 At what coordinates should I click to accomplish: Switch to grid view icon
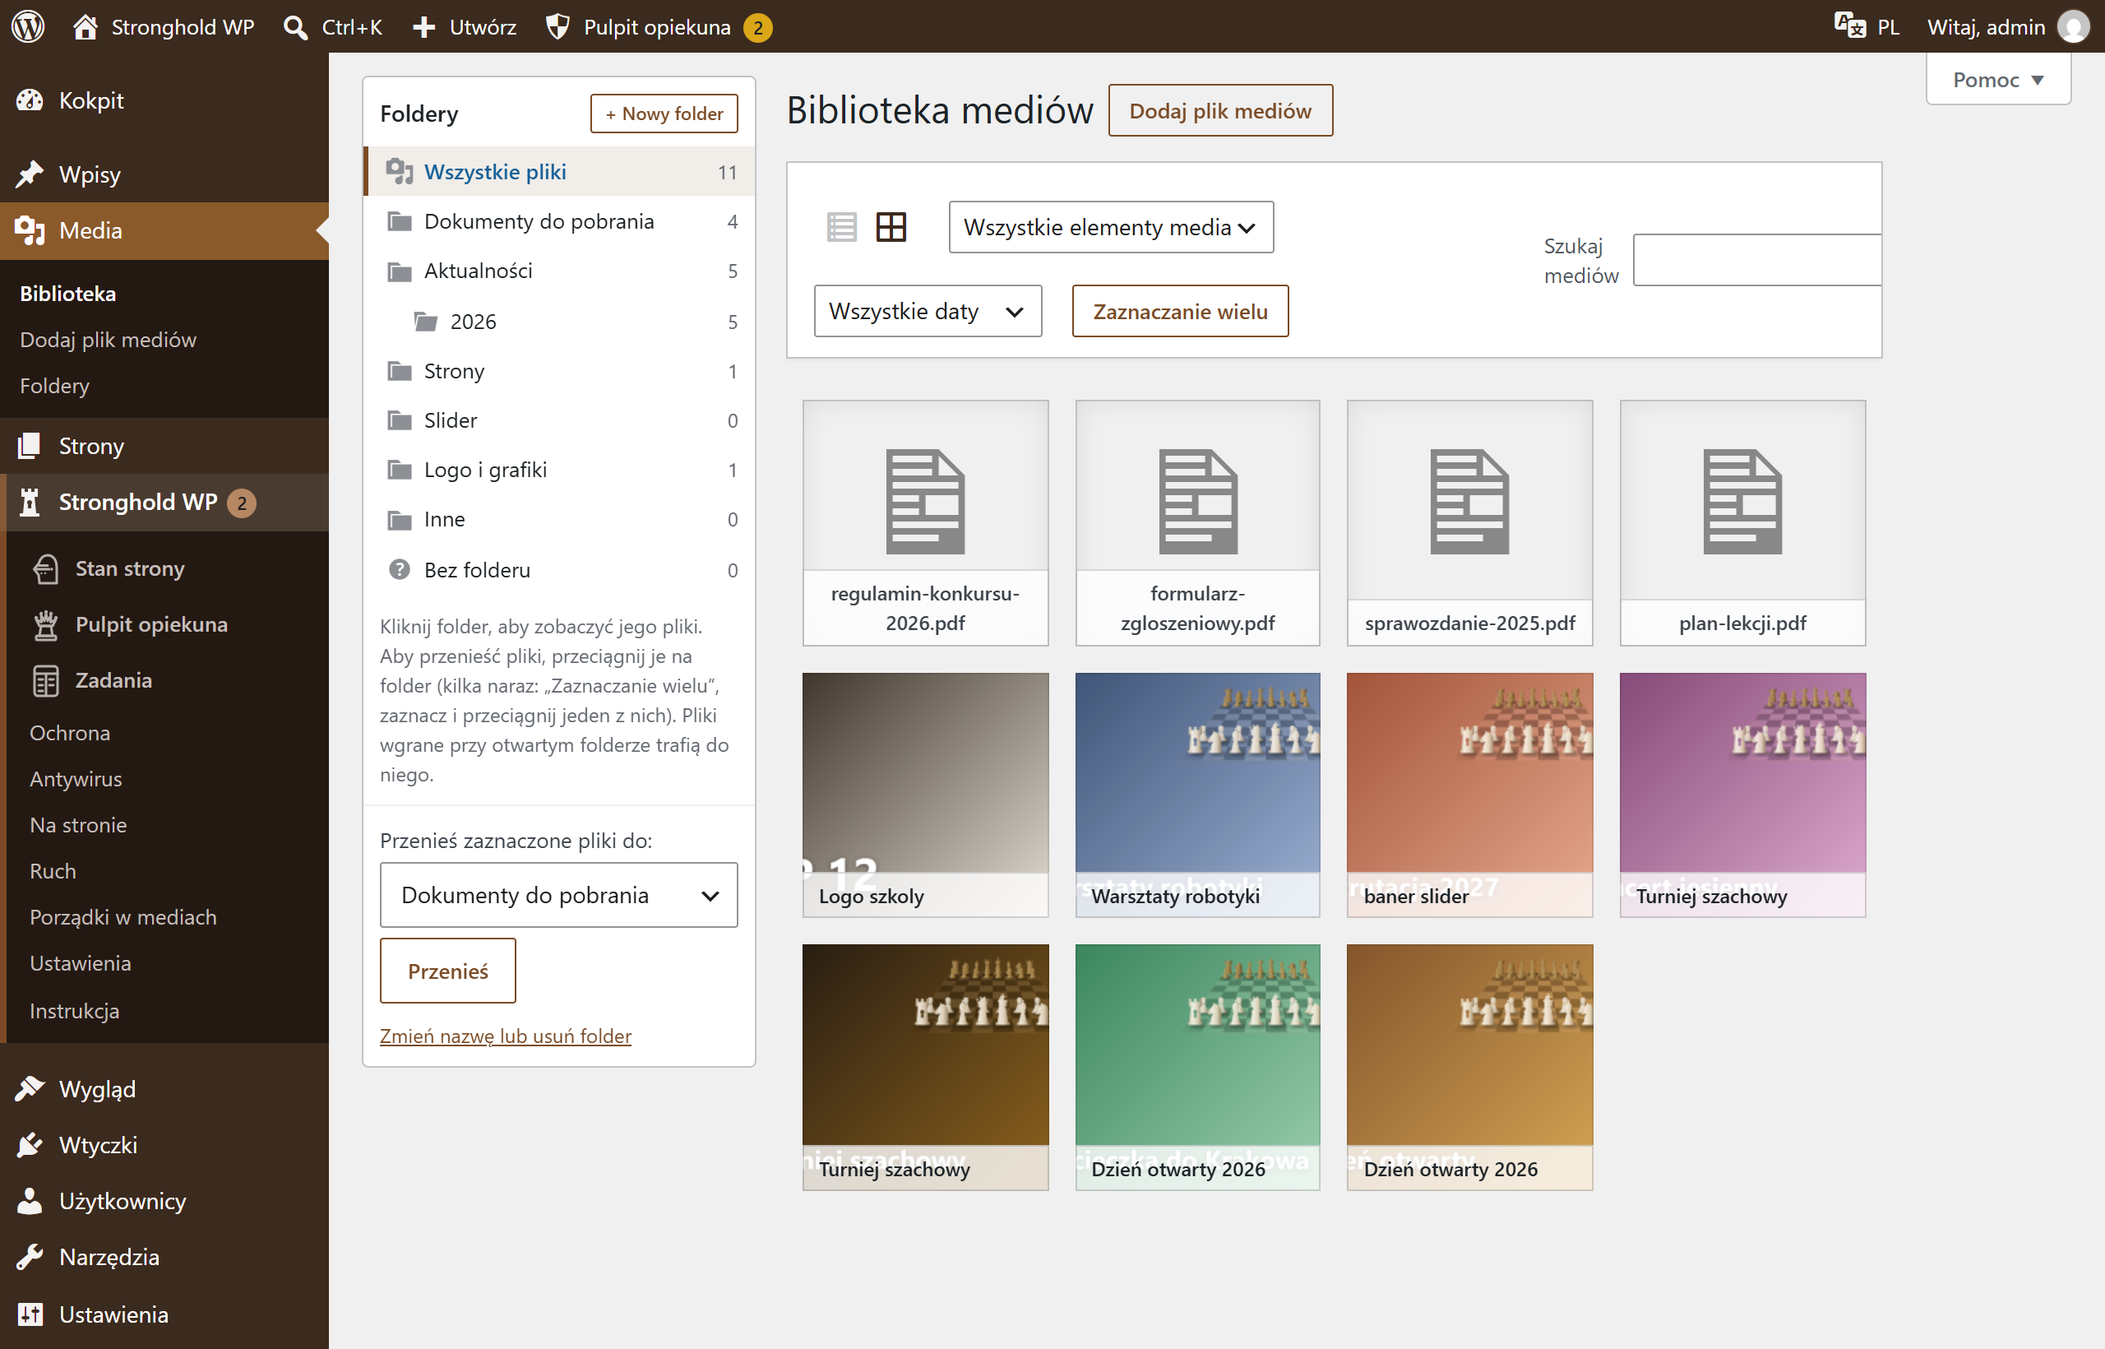pos(891,227)
